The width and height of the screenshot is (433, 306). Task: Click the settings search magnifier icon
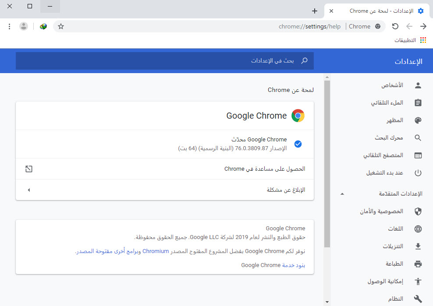(x=304, y=60)
